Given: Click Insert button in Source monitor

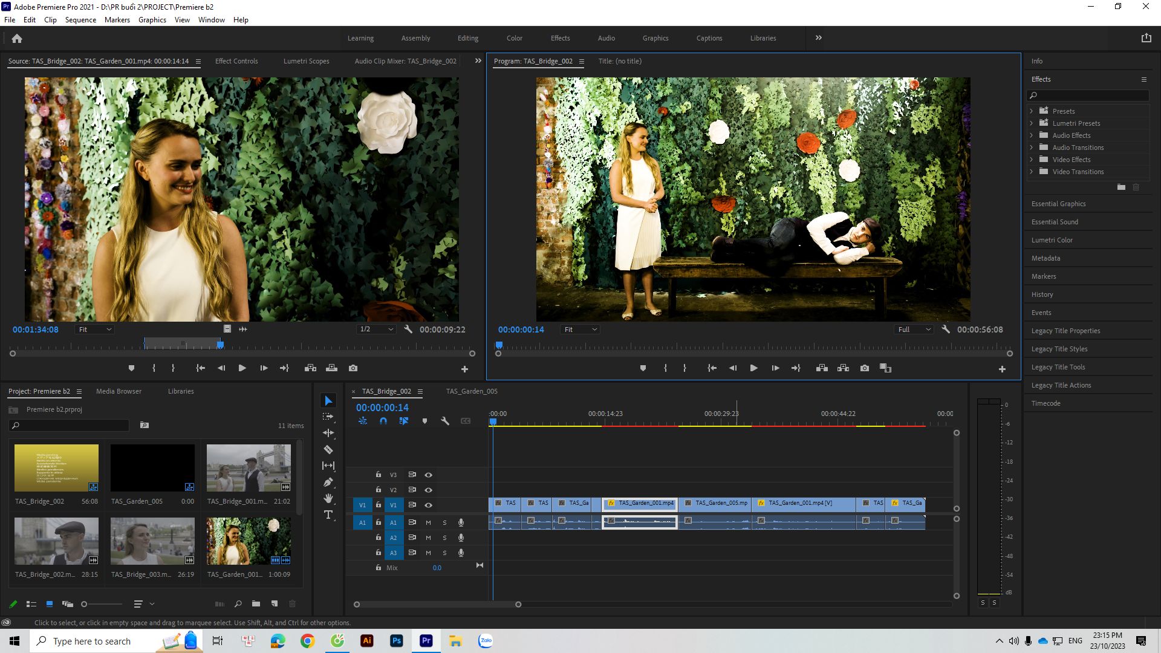Looking at the screenshot, I should (310, 368).
